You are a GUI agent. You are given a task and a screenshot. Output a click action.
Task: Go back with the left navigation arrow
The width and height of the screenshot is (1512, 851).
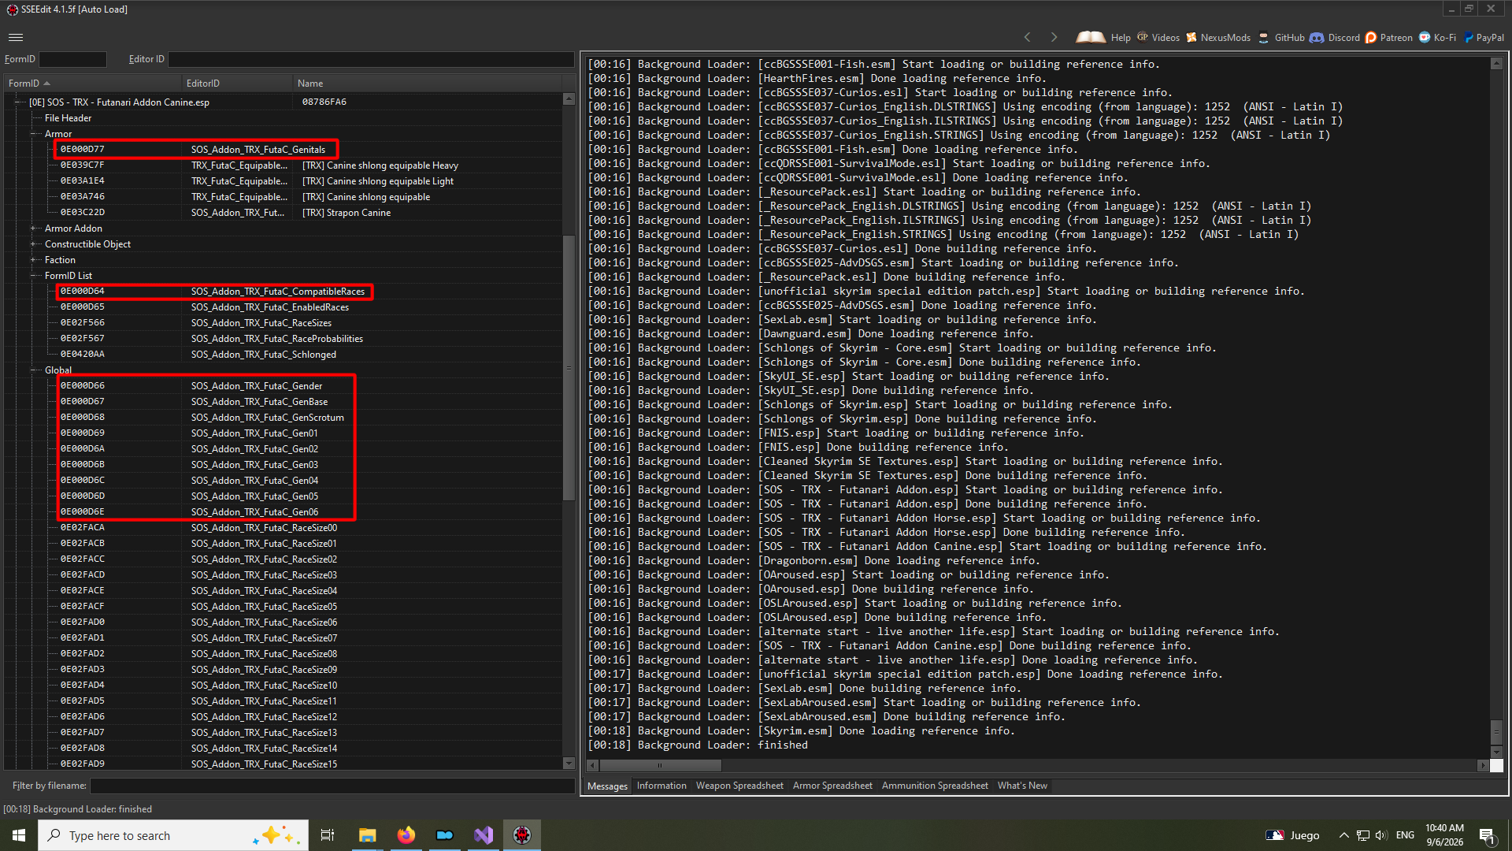(1027, 37)
